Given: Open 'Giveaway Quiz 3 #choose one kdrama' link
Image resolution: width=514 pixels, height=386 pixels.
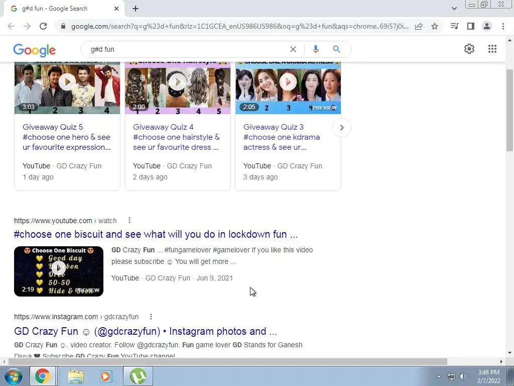Looking at the screenshot, I should (282, 137).
